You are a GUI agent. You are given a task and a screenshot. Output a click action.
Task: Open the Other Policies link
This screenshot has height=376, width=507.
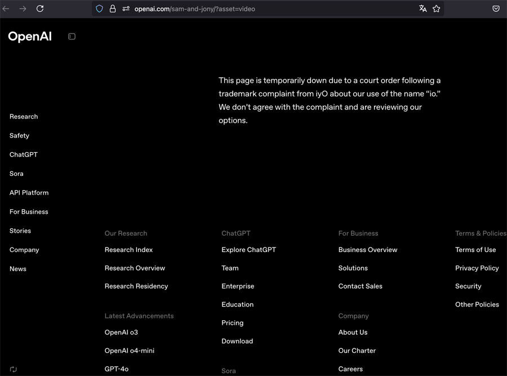pos(477,304)
